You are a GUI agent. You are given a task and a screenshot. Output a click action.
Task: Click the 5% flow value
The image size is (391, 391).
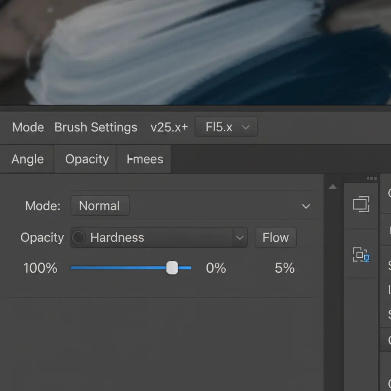(284, 268)
